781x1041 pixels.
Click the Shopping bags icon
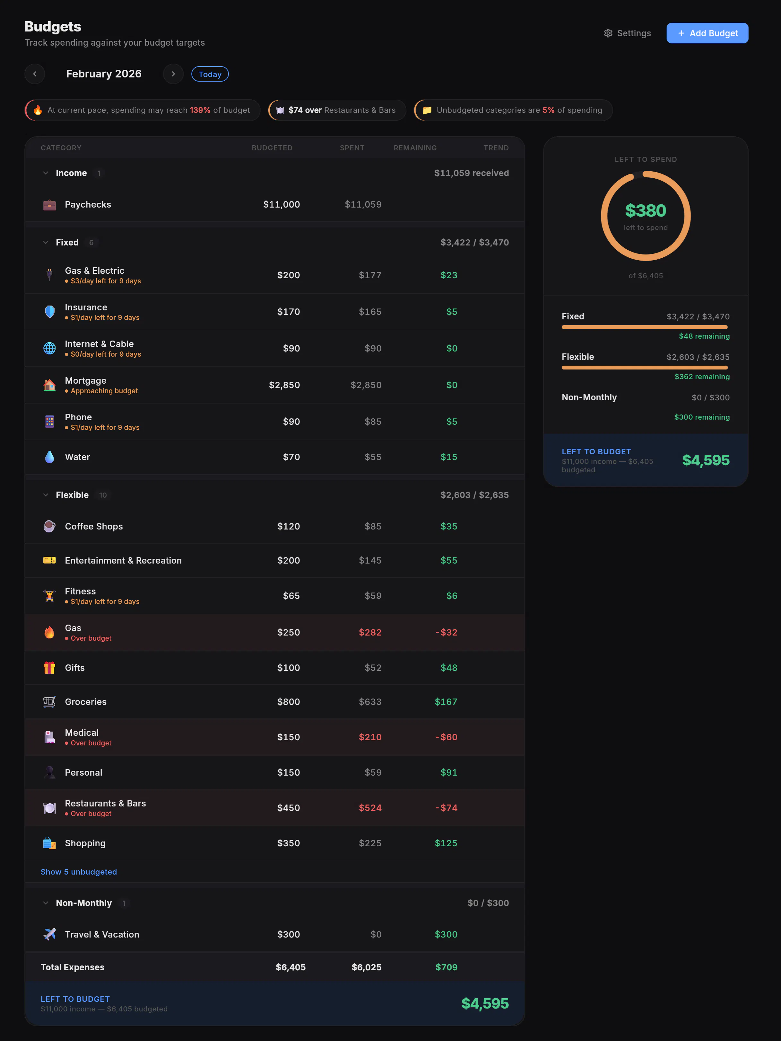(49, 843)
